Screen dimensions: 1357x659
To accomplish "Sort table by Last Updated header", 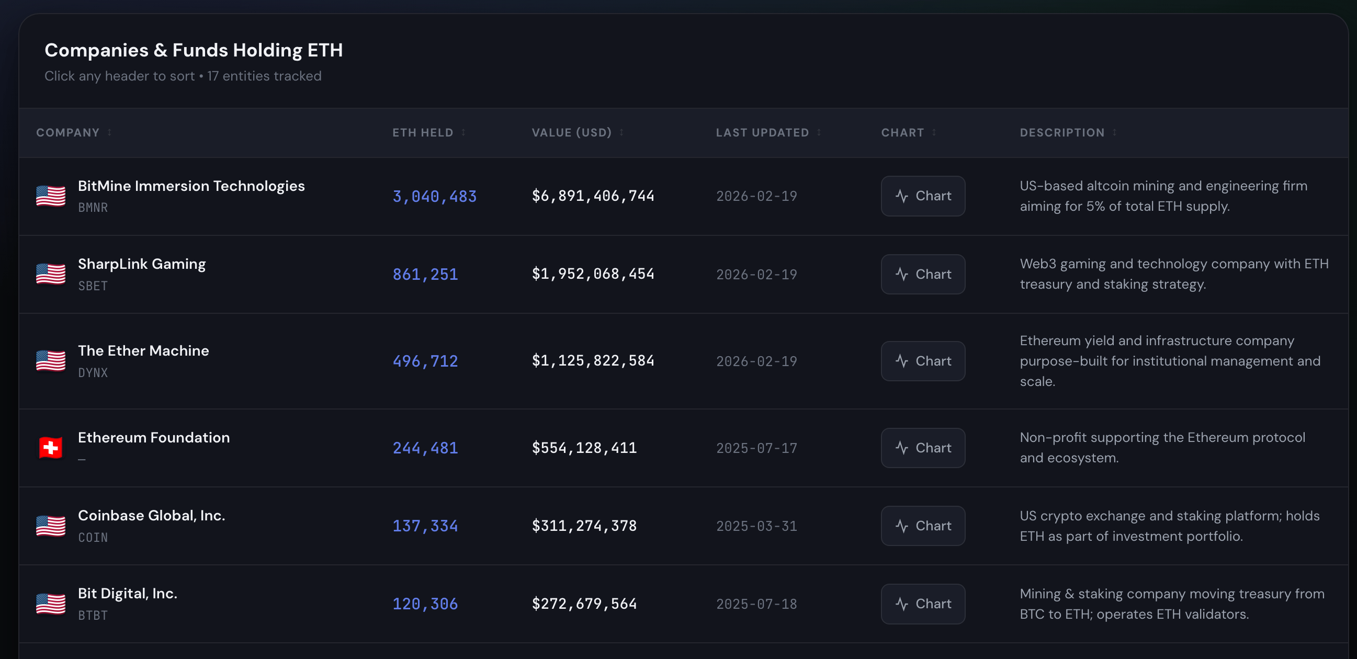I will 762,132.
